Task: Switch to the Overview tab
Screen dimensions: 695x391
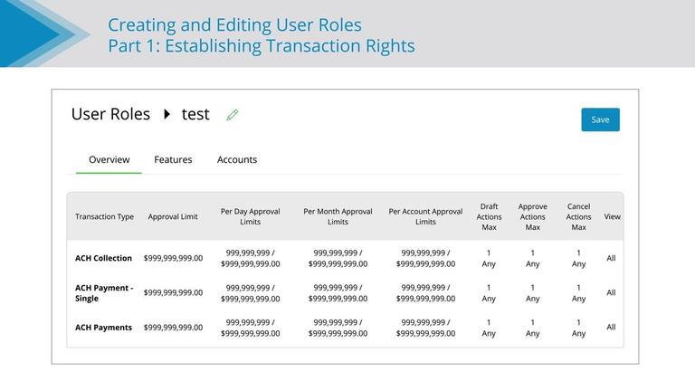Action: click(109, 159)
